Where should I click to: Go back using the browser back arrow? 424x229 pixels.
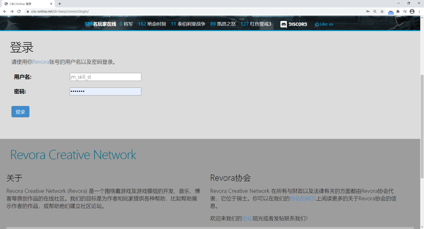point(5,11)
